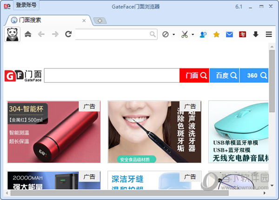
Task: Minimize the GateFace browser window
Action: 250,7
